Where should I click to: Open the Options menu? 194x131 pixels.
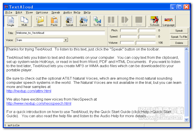[x=42, y=13]
